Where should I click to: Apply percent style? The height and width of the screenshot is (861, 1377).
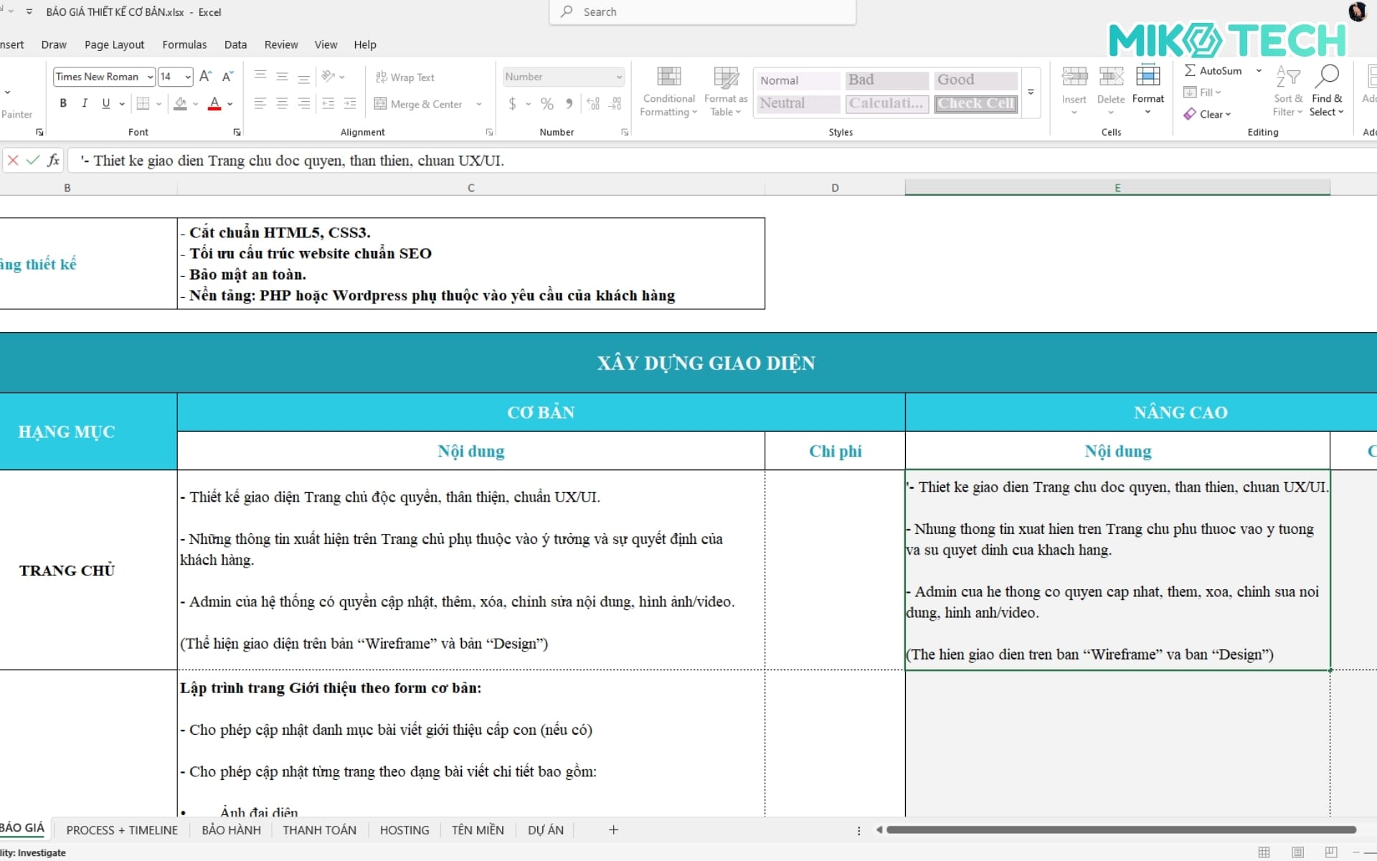547,103
